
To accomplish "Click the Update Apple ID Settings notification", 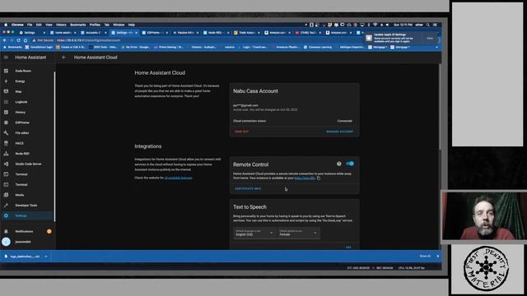I will click(x=400, y=38).
